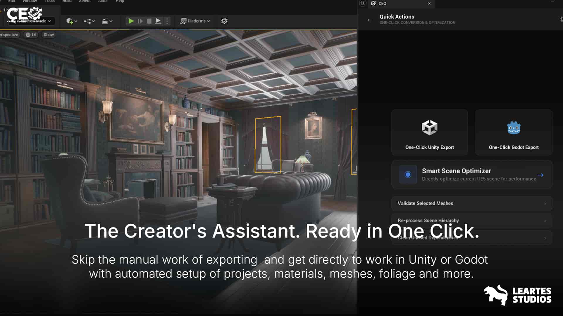Viewport: 563px width, 316px height.
Task: Close the CEO tab
Action: tap(429, 4)
